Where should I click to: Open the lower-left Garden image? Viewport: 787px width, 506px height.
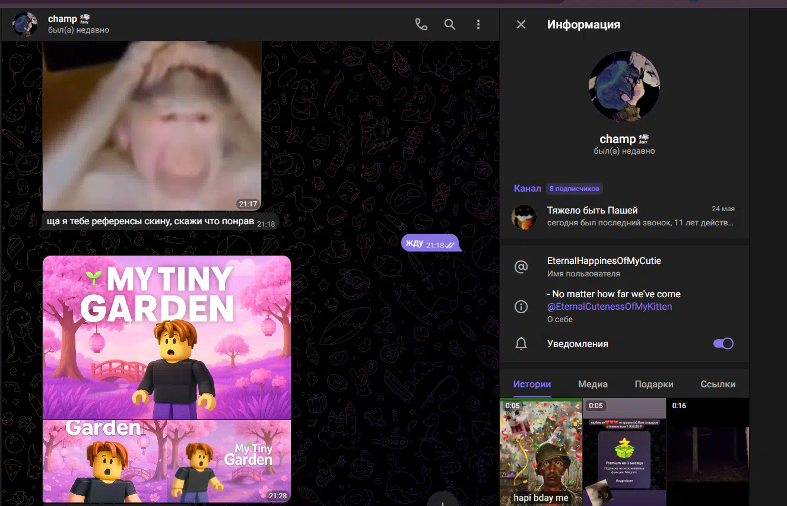(104, 462)
